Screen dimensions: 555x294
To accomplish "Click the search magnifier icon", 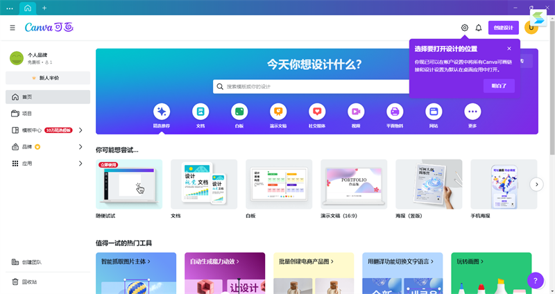I will pos(220,87).
